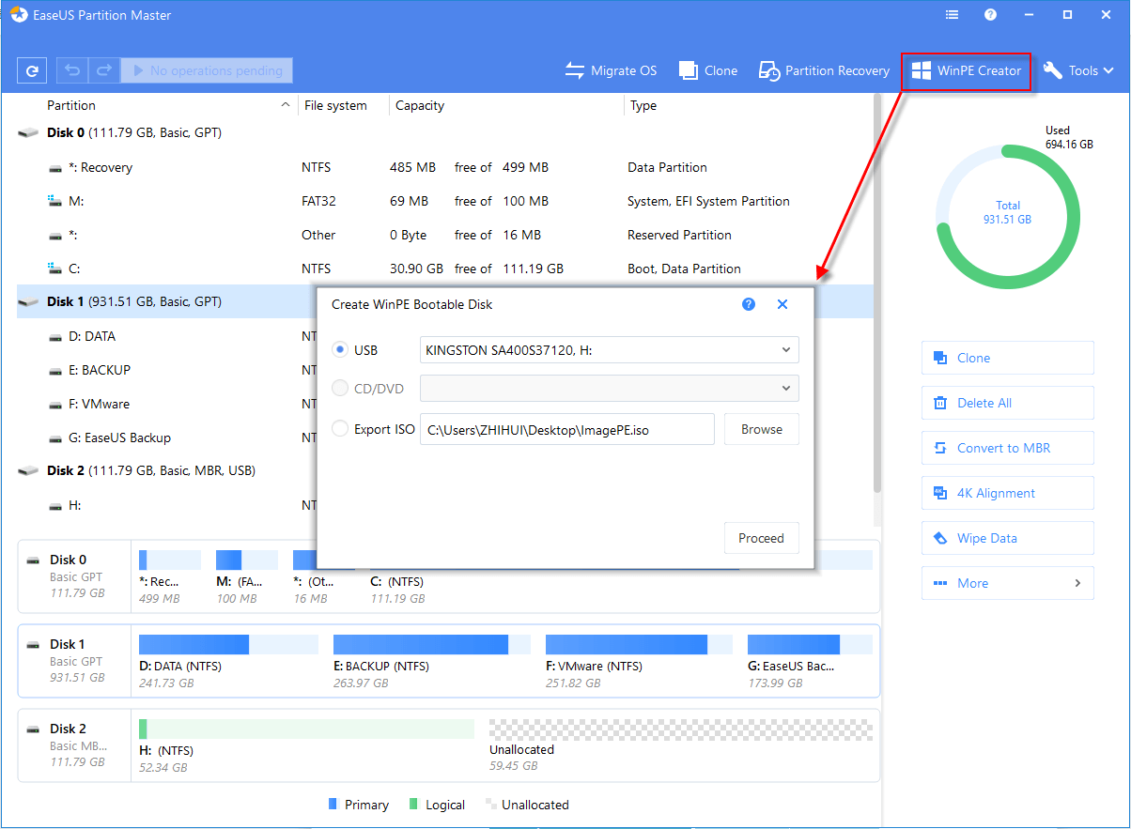Expand the More actions list
This screenshot has height=829, width=1131.
click(x=1007, y=583)
